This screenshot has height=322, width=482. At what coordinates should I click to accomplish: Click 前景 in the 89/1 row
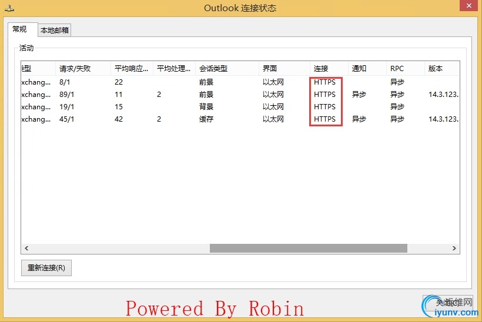tap(206, 95)
